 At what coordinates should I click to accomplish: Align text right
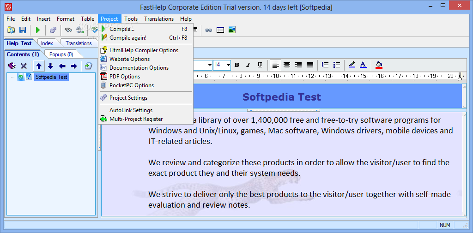tap(298, 65)
